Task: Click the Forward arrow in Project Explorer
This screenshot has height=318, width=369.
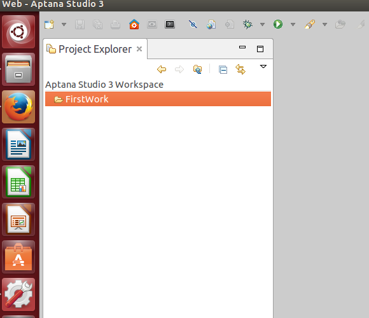Action: pos(179,69)
